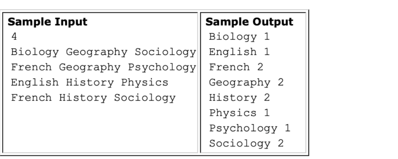The image size is (398, 159).
Task: Click the Biology 1 output line
Action: pos(239,37)
